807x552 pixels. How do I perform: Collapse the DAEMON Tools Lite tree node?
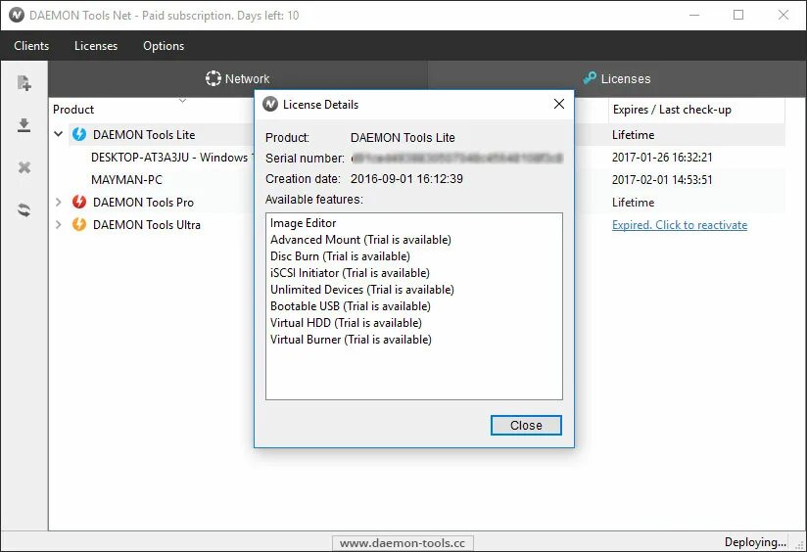click(59, 134)
